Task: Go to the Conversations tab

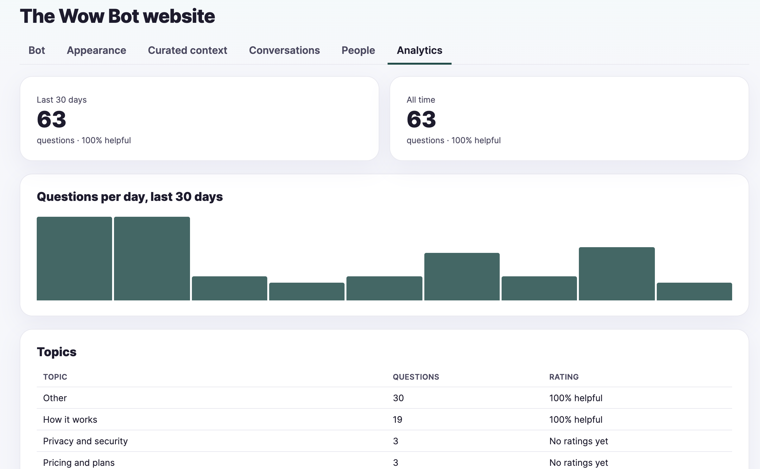Action: [x=284, y=50]
